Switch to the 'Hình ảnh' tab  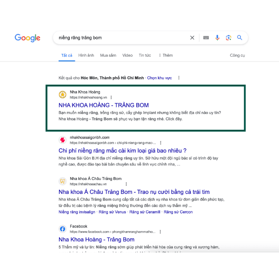(x=86, y=55)
